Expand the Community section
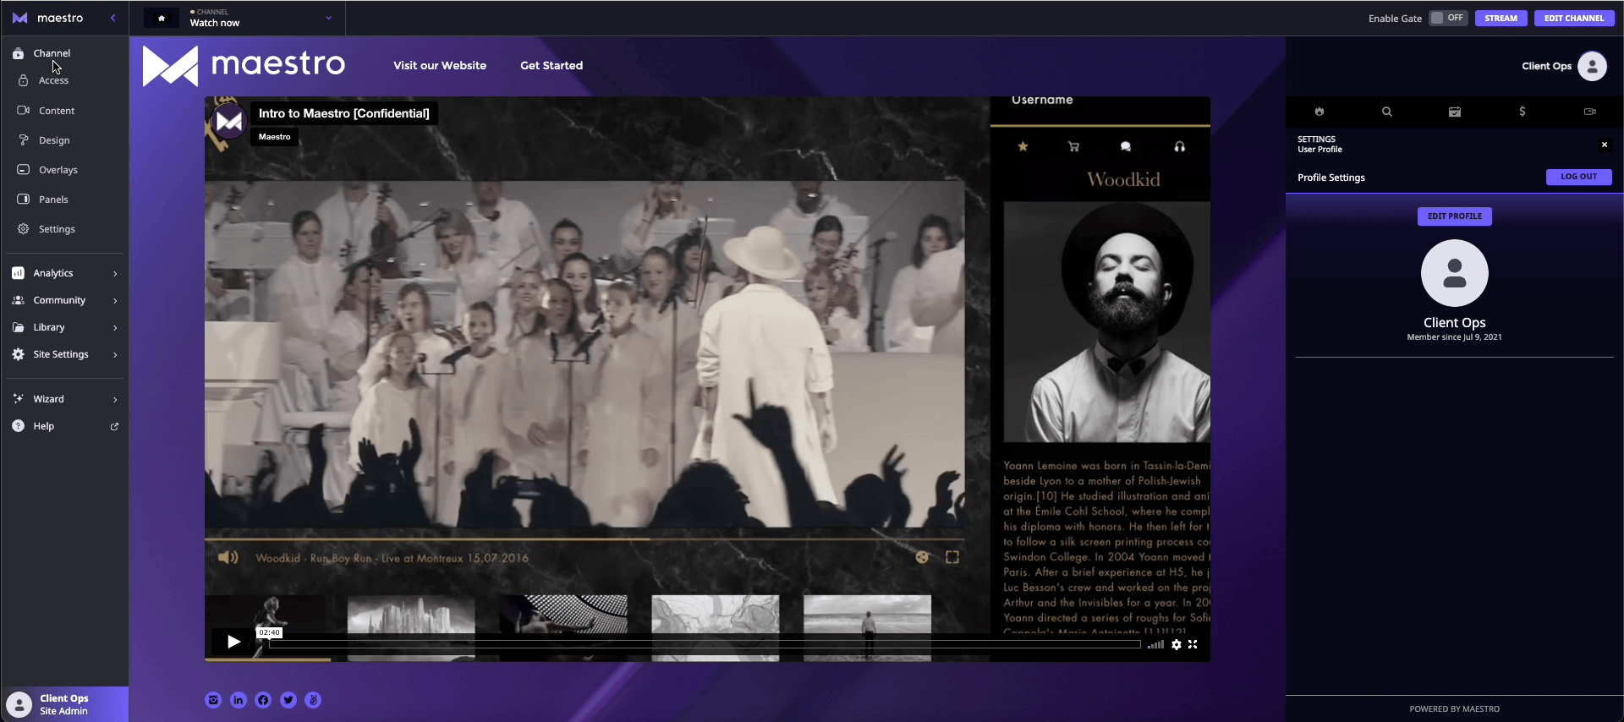 coord(64,300)
